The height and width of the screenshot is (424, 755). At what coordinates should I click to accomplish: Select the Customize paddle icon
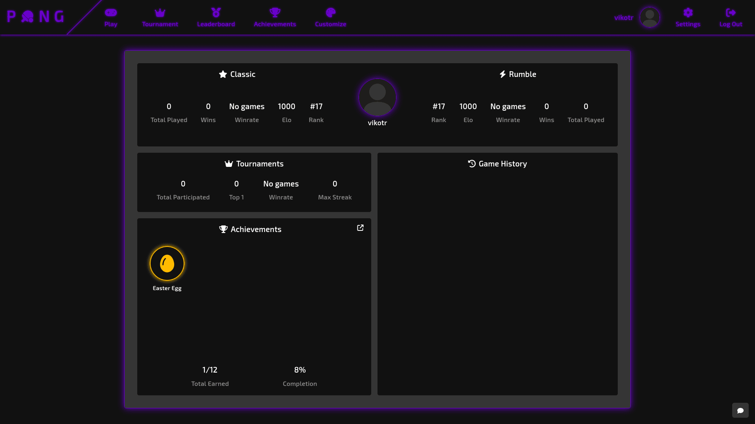[x=331, y=12]
